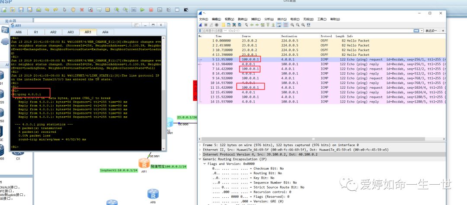
Task: Sort by the Protocol column header
Action: click(327, 36)
